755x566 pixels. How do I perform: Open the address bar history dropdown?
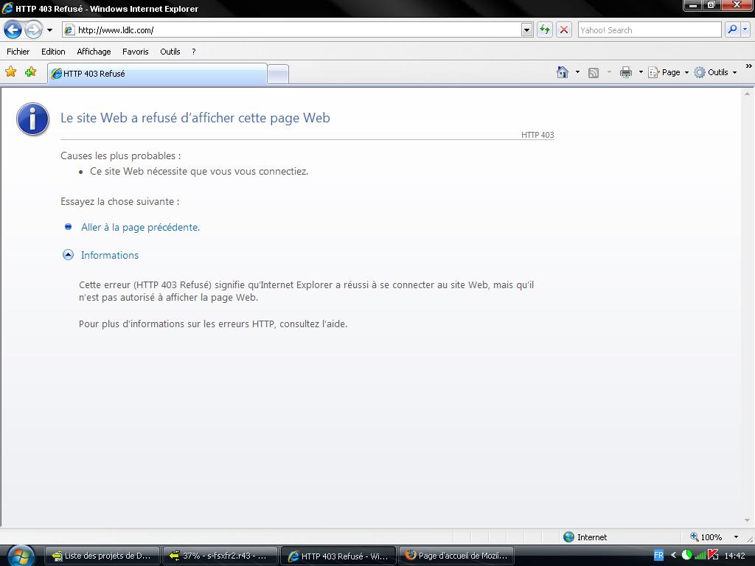(x=526, y=30)
